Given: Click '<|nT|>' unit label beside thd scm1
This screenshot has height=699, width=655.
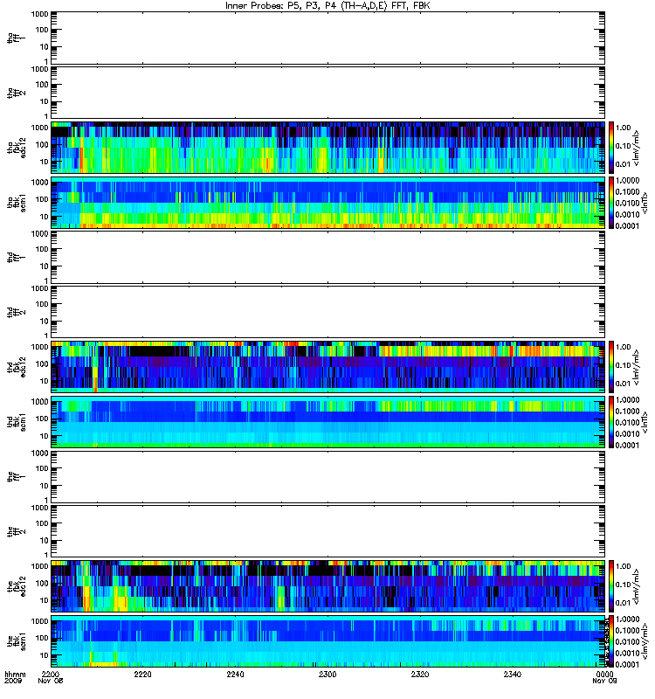Looking at the screenshot, I should (x=644, y=422).
